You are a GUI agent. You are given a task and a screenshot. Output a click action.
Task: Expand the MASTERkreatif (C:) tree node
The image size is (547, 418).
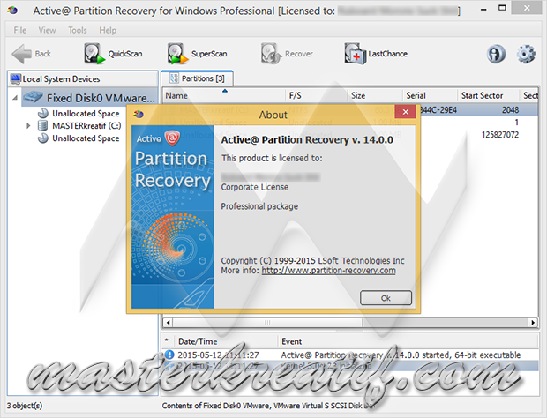point(28,125)
